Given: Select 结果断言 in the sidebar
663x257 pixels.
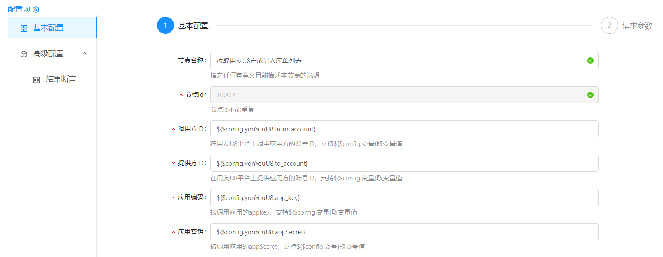Looking at the screenshot, I should click(x=61, y=79).
